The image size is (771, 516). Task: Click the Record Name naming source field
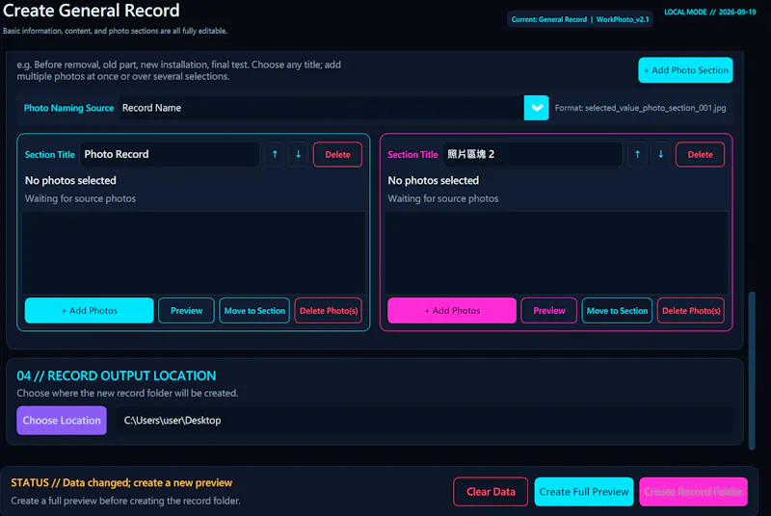pyautogui.click(x=321, y=108)
